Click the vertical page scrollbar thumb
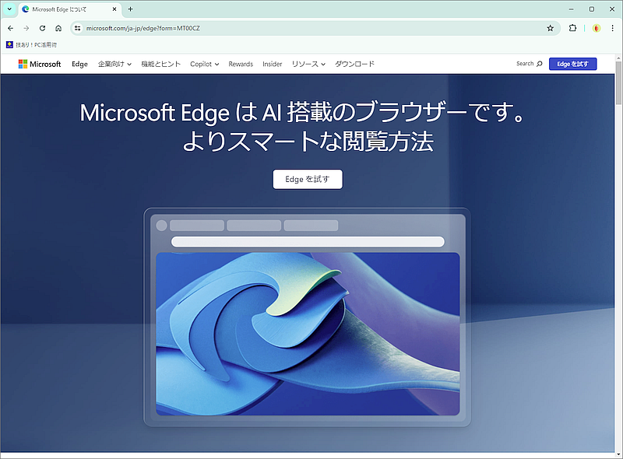The image size is (623, 459). (x=618, y=82)
